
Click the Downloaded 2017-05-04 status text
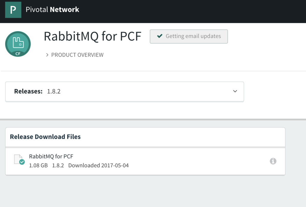(98, 165)
